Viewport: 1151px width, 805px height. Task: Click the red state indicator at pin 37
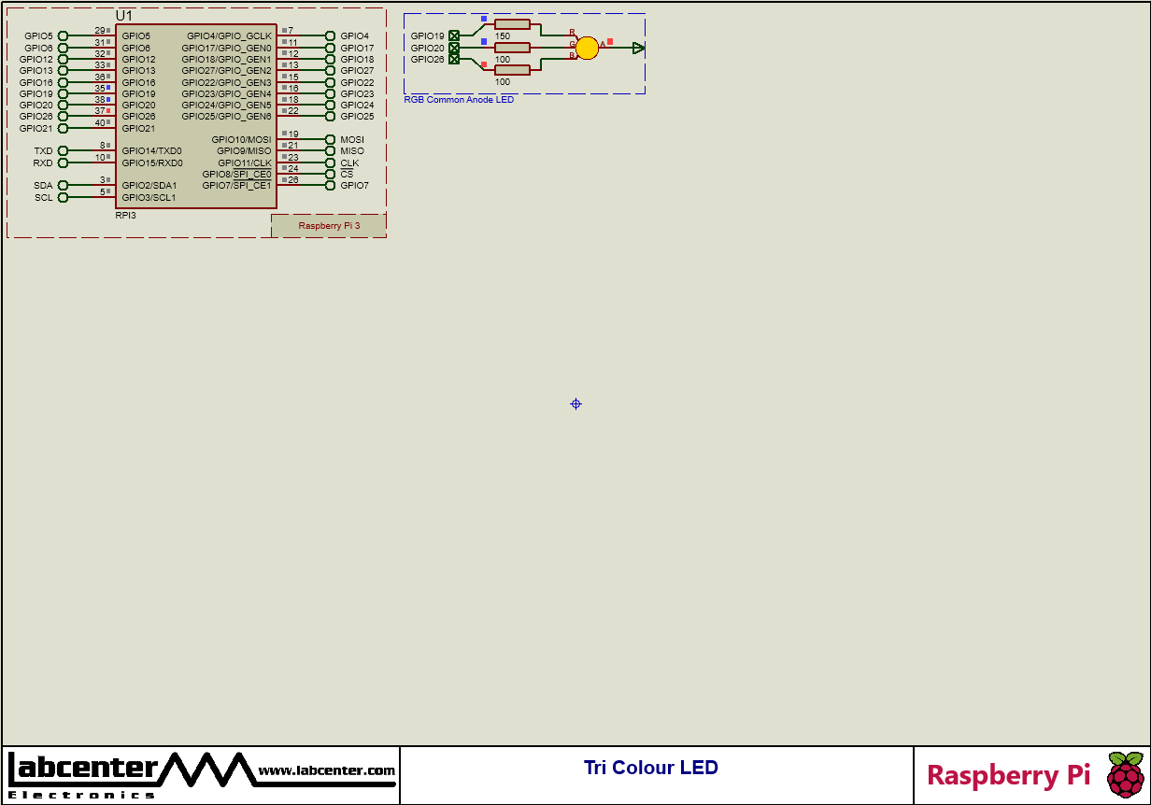click(x=108, y=111)
